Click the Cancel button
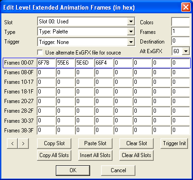The image size is (193, 180). pos(118,170)
